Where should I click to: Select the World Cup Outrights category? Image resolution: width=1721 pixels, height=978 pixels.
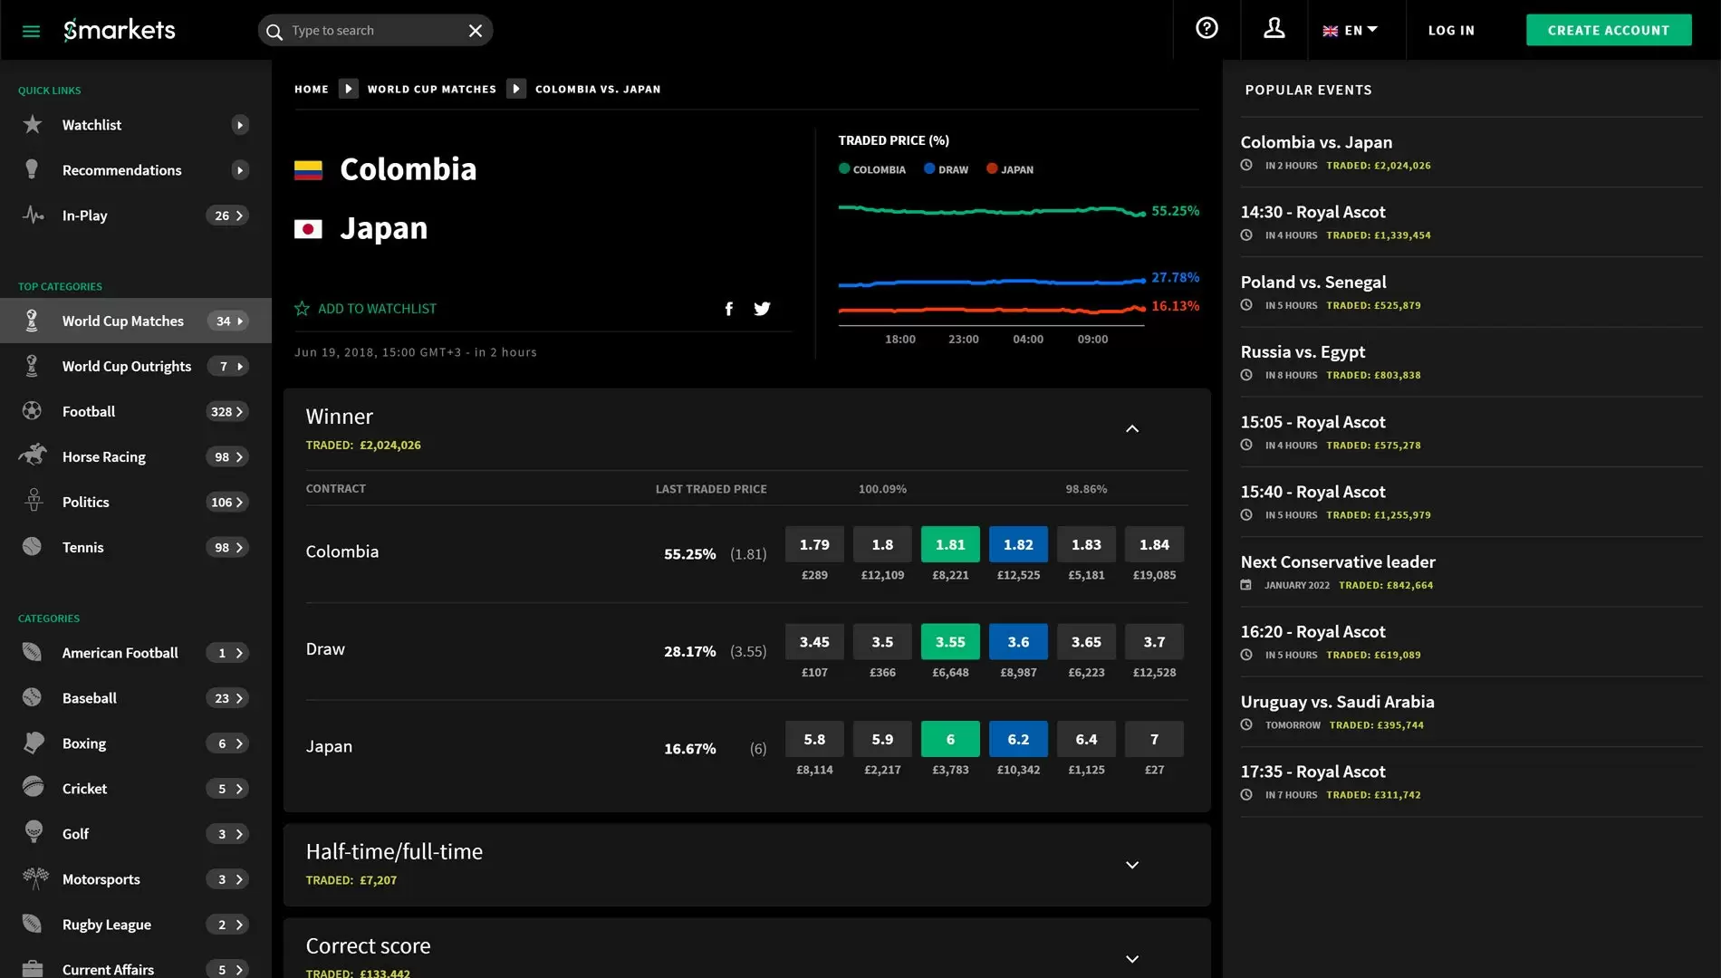tap(136, 366)
